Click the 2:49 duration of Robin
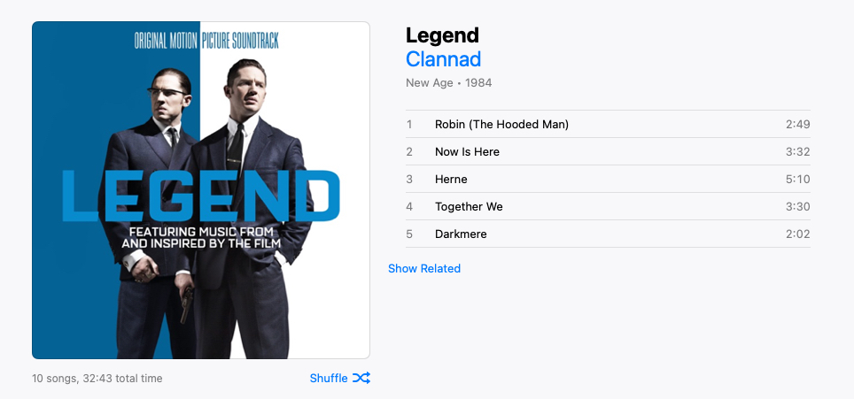The height and width of the screenshot is (399, 854). (798, 125)
